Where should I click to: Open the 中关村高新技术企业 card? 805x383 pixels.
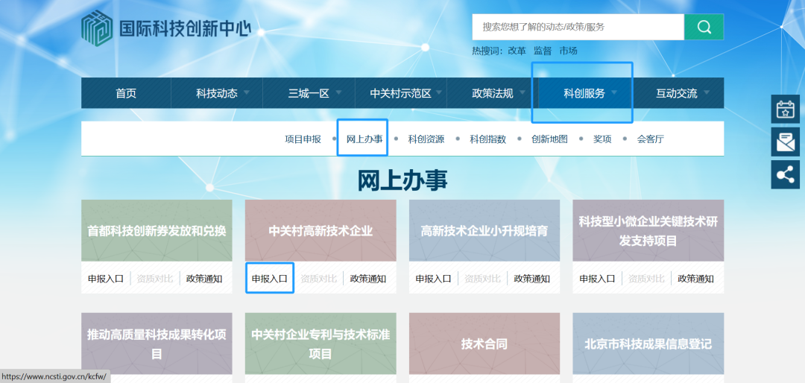(321, 230)
